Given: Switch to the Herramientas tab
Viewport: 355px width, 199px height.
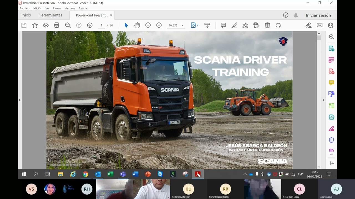Looking at the screenshot, I should click(x=50, y=15).
